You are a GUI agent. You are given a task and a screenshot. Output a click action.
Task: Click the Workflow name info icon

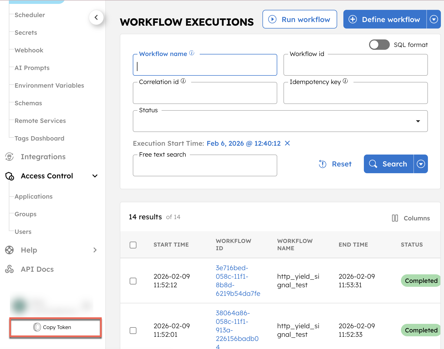pos(192,53)
